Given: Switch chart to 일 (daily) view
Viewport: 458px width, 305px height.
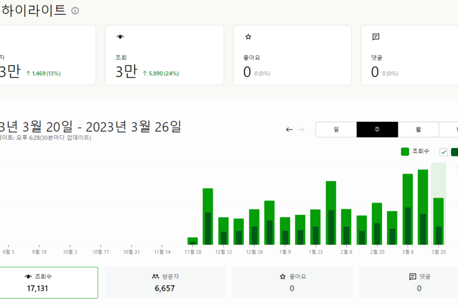Looking at the screenshot, I should click(336, 129).
